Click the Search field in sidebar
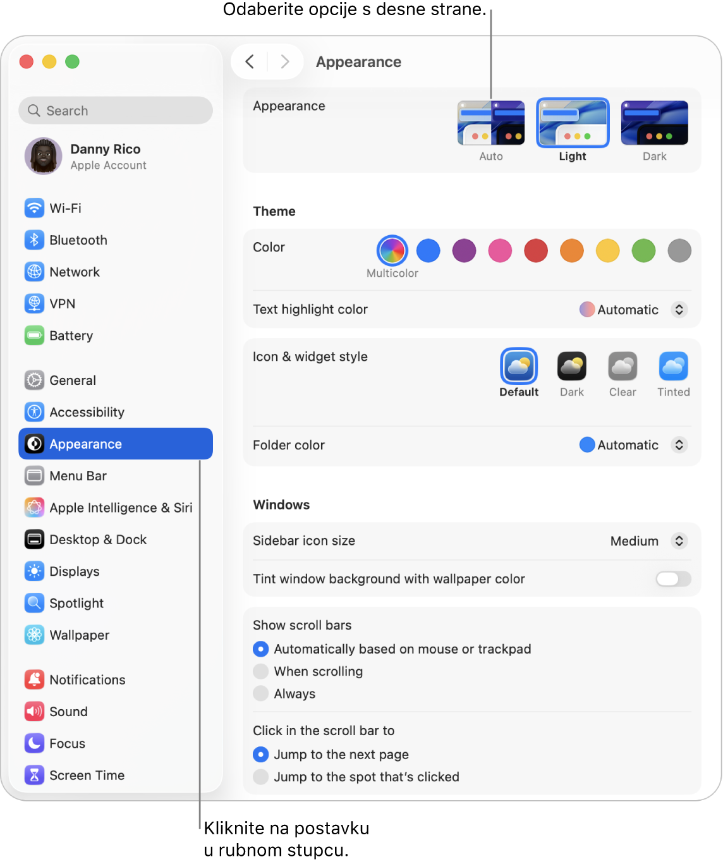Image resolution: width=723 pixels, height=864 pixels. click(116, 111)
